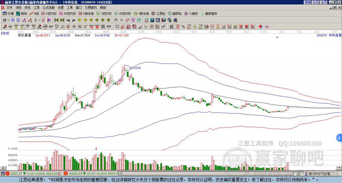Jump to last bar with green skip-forward icon
Screen dimensions: 342x183
(62, 20)
